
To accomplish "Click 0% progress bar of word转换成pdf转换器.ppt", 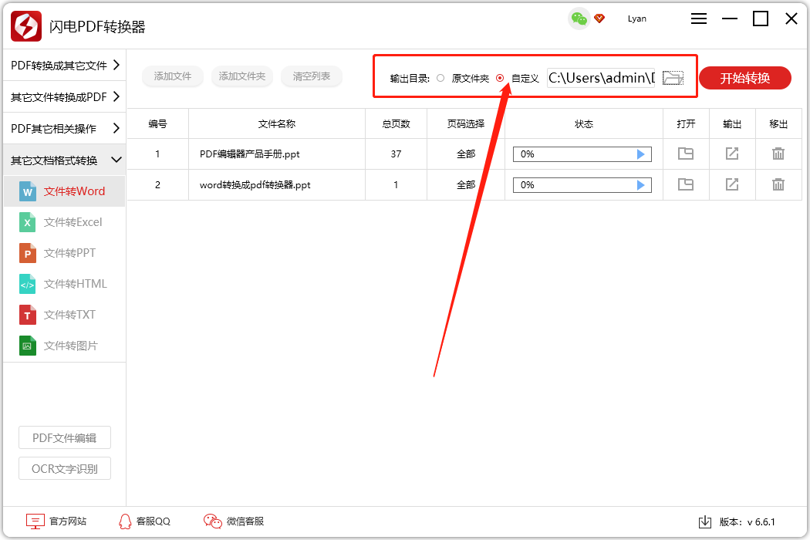I will point(582,185).
